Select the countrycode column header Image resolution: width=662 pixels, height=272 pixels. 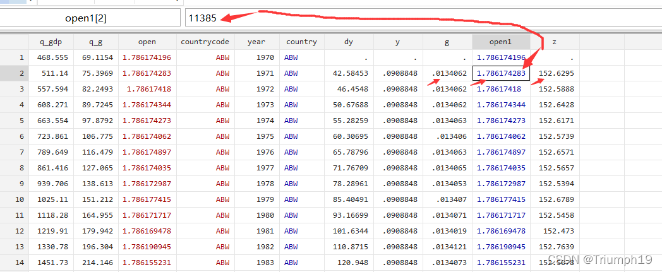coord(205,42)
